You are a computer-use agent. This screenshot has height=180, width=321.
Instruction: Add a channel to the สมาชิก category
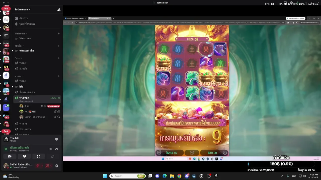point(59,46)
